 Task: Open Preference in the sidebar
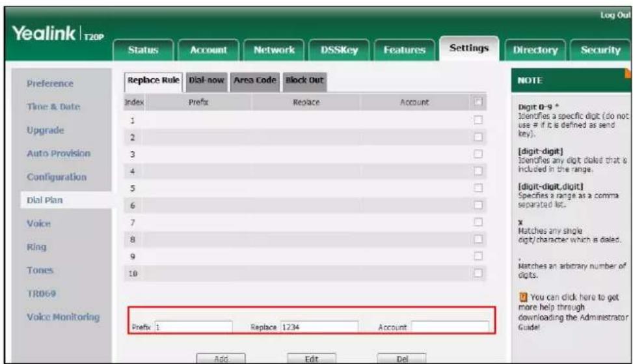point(50,83)
